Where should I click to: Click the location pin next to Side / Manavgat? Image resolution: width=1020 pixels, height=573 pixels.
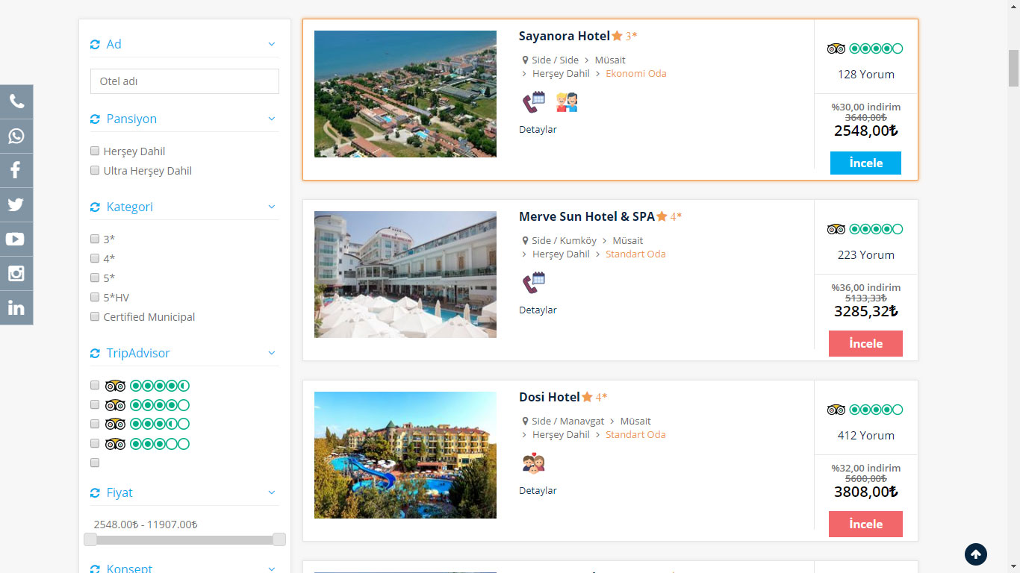(x=526, y=422)
